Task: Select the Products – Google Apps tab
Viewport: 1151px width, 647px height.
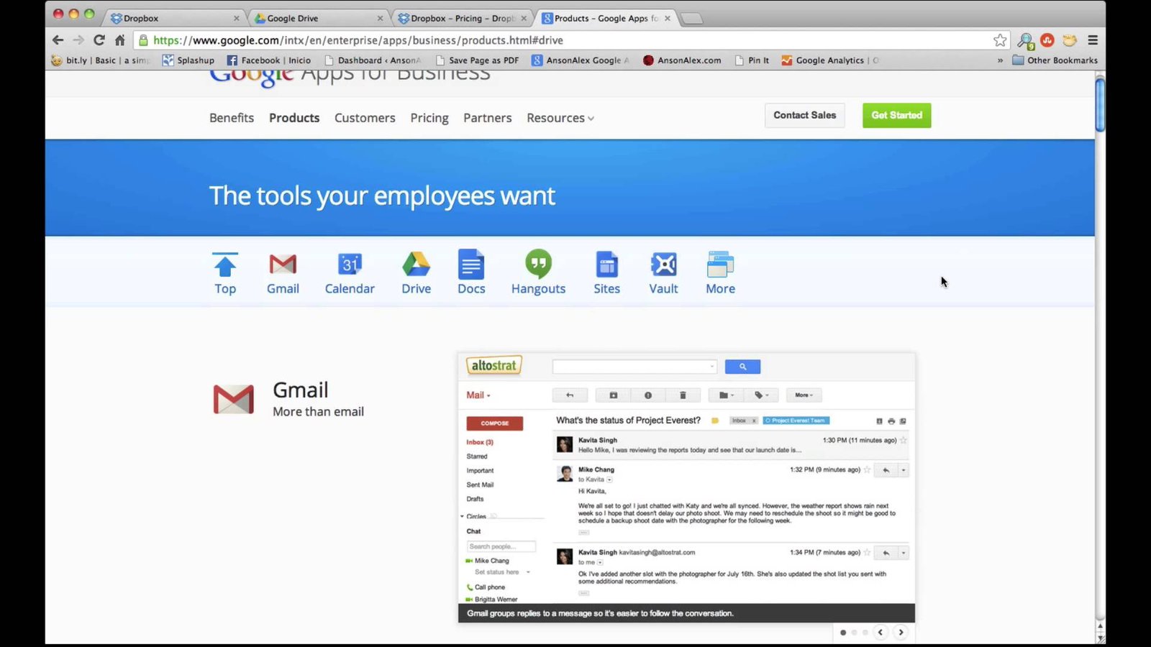Action: pyautogui.click(x=607, y=18)
